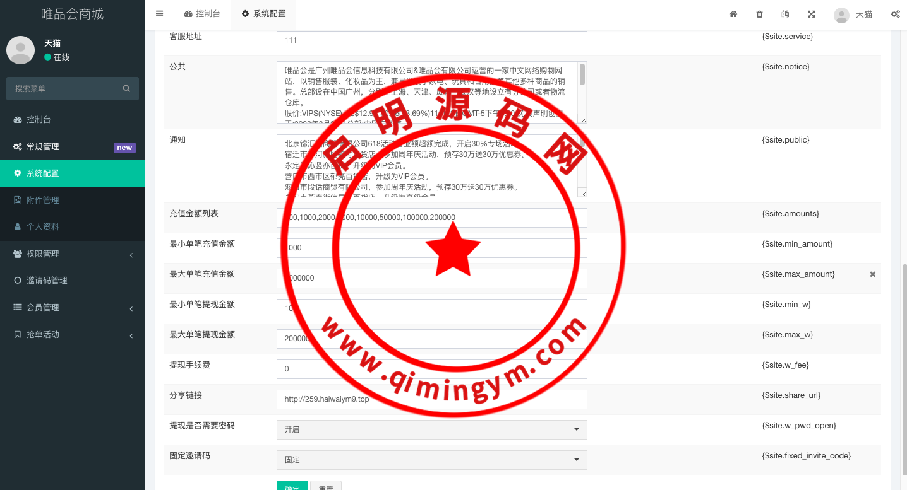Click the 重置 reset button
Image resolution: width=907 pixels, height=490 pixels.
click(326, 486)
